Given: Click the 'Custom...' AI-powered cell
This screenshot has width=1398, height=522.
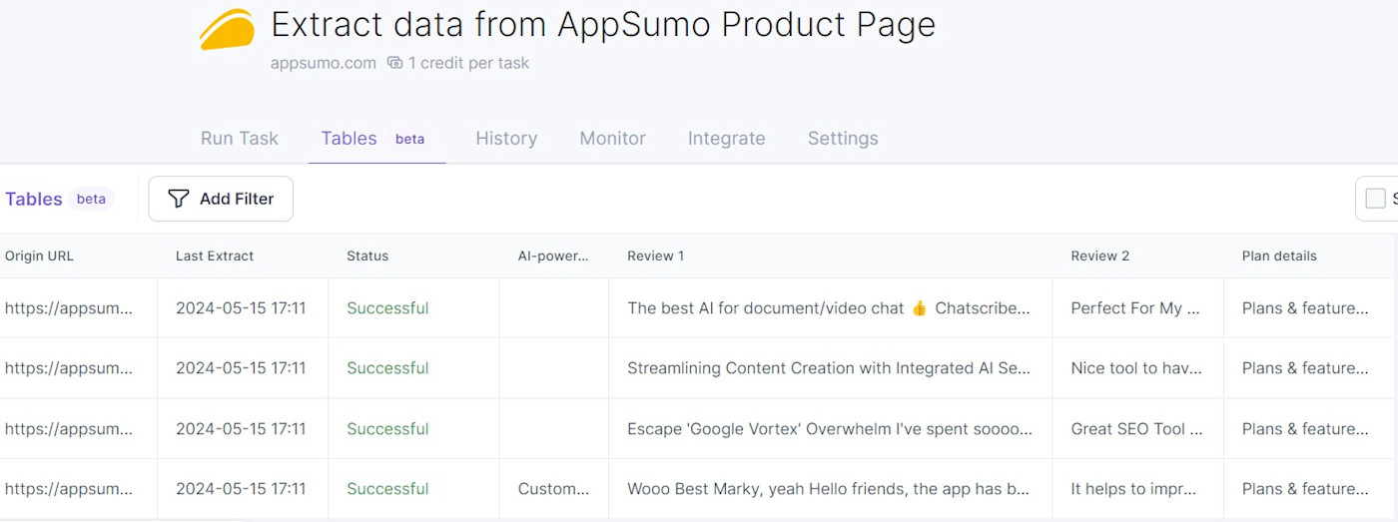Looking at the screenshot, I should (553, 489).
